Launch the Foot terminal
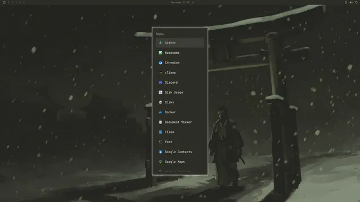Viewport: 360px width, 202px height. pos(180,142)
